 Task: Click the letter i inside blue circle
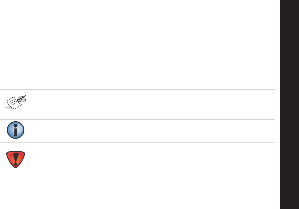pyautogui.click(x=16, y=130)
